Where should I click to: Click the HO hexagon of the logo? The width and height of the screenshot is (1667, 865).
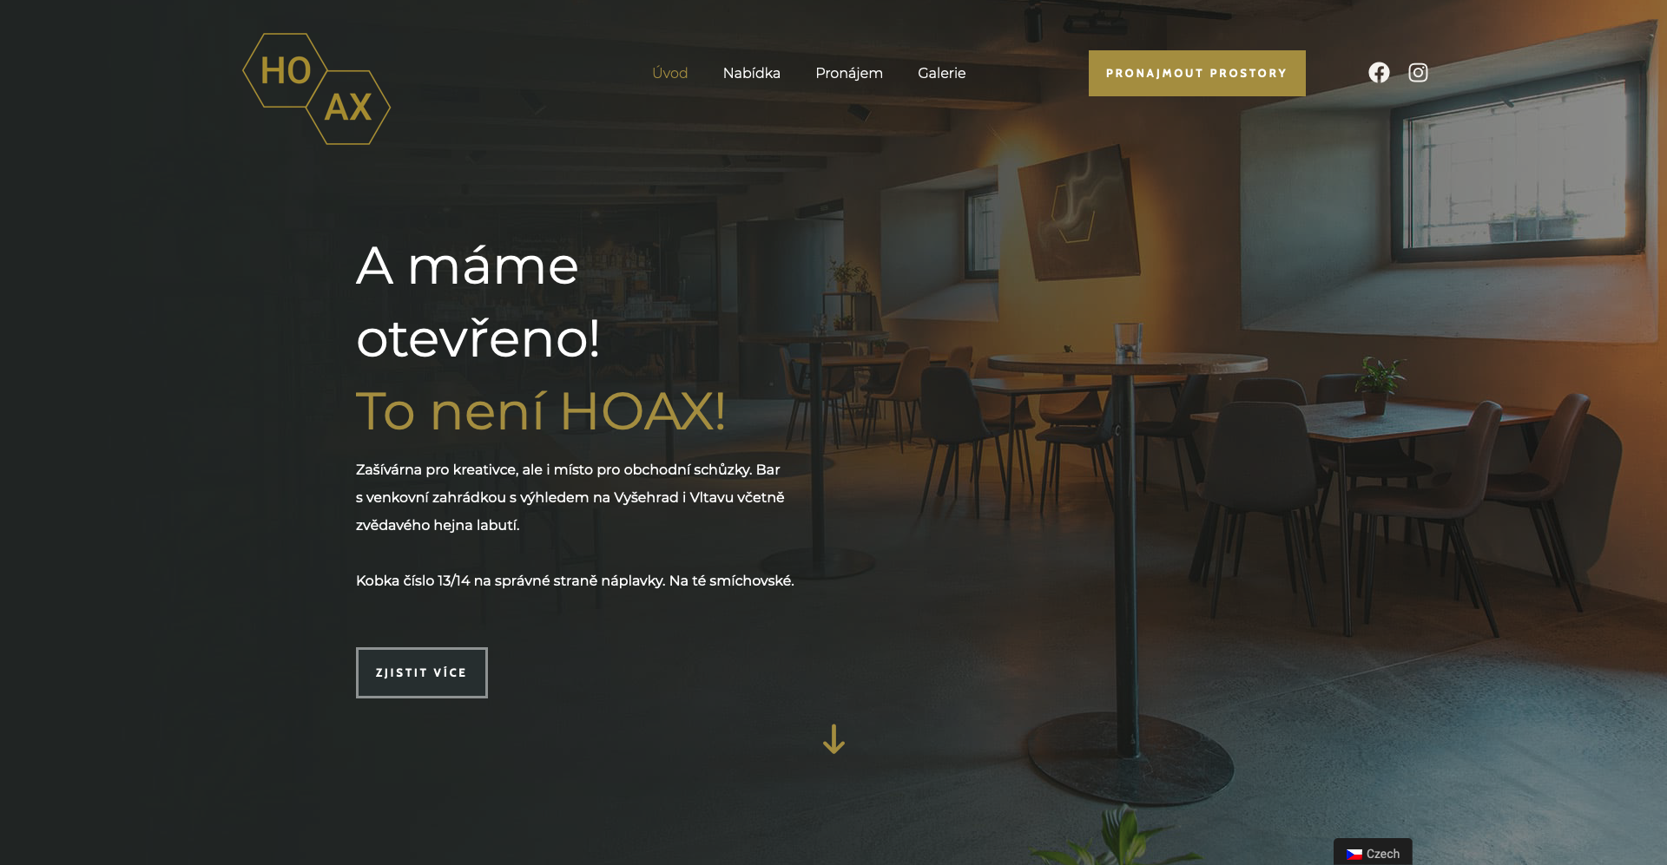285,70
